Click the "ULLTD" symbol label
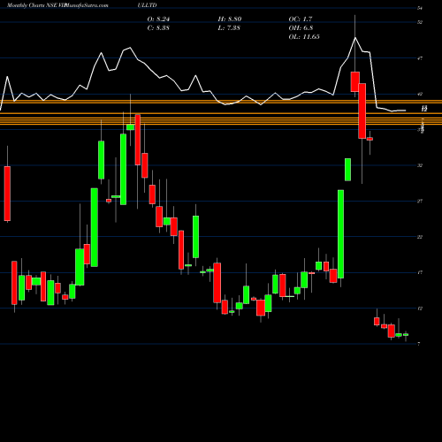This screenshot has height=442, width=442. click(147, 5)
